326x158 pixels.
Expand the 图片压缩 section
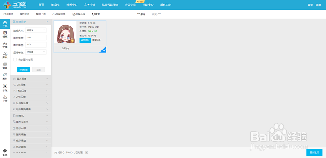coord(31,78)
